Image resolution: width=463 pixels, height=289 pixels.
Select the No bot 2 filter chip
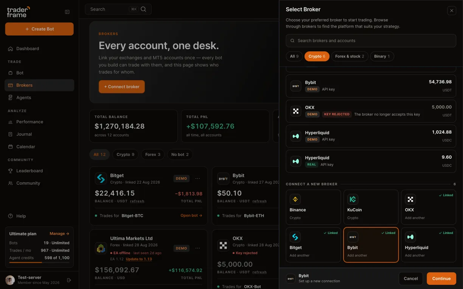[x=180, y=155]
